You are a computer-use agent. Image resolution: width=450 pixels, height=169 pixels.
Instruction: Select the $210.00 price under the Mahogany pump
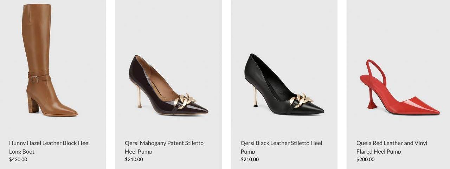tap(134, 160)
